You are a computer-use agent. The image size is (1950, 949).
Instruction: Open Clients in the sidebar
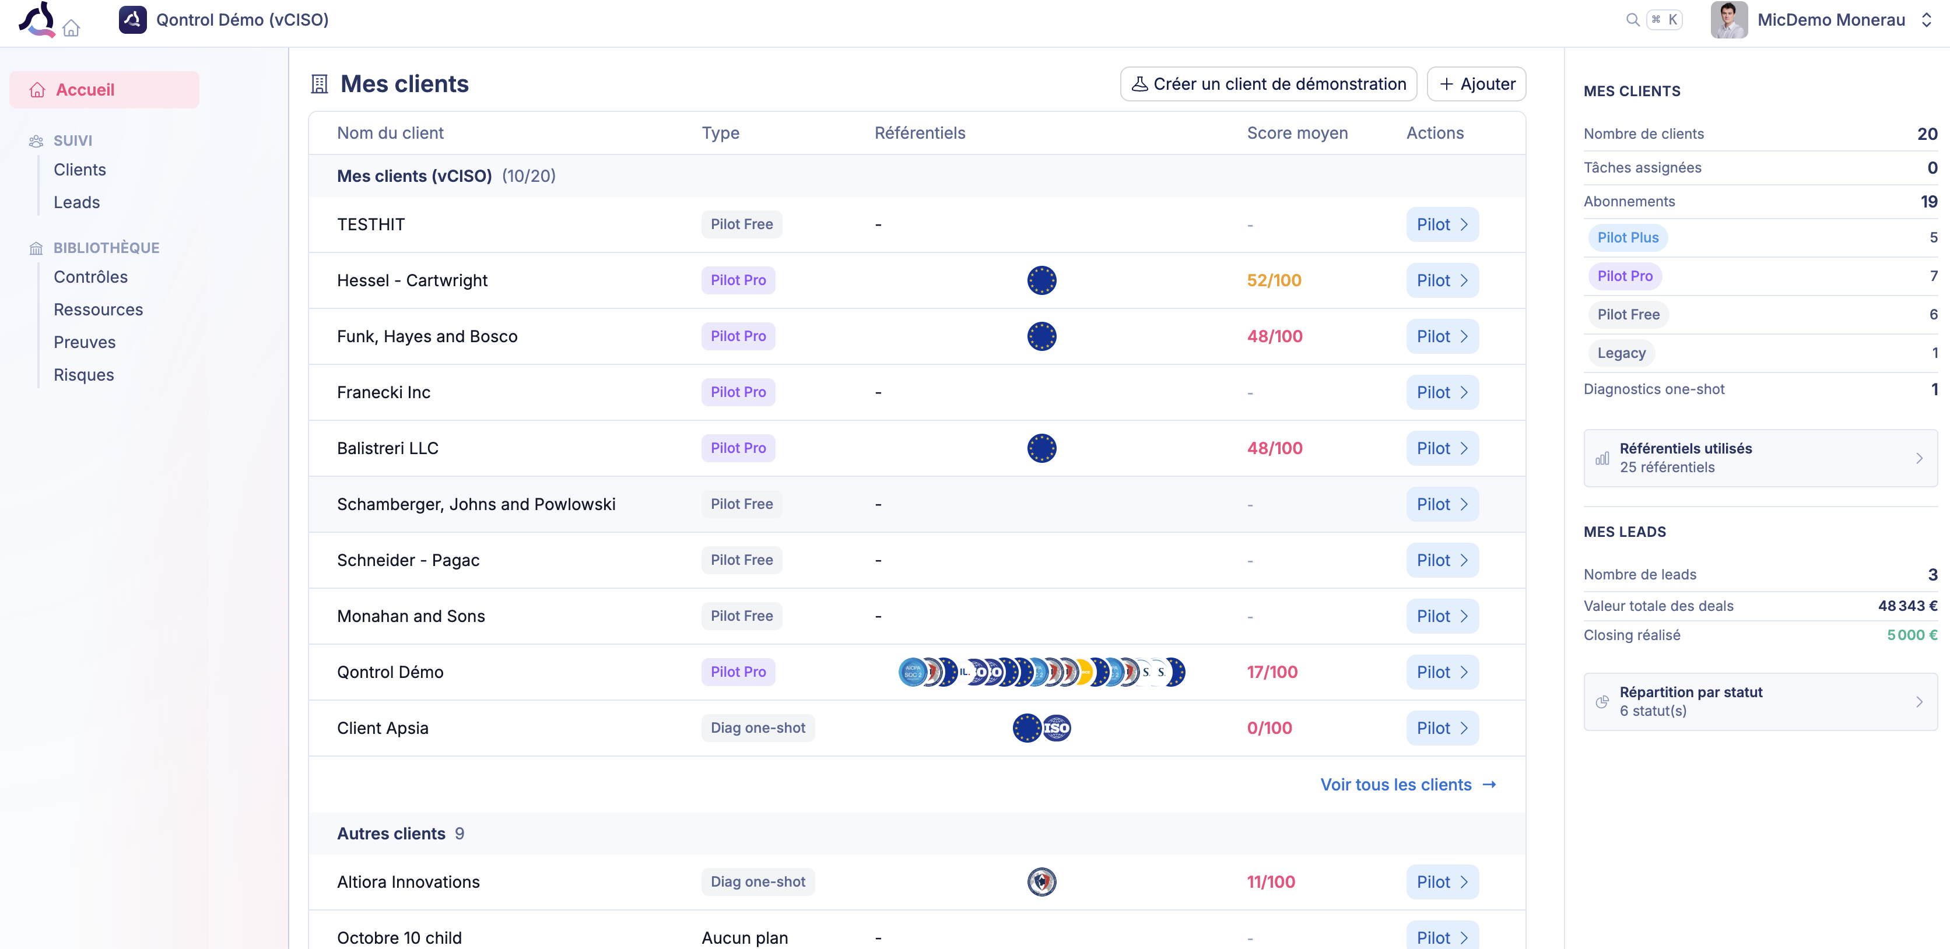point(79,170)
